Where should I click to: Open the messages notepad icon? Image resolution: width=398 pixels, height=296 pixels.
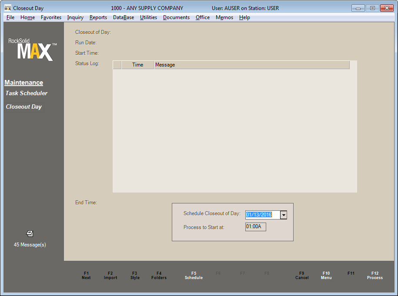coord(30,233)
